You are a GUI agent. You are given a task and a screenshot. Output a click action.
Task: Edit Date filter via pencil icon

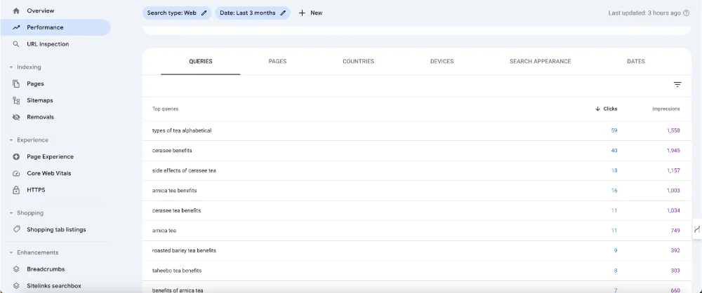pyautogui.click(x=283, y=13)
